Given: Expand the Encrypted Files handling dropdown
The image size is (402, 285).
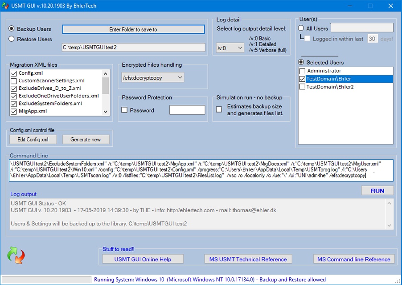Looking at the screenshot, I should click(x=152, y=77).
